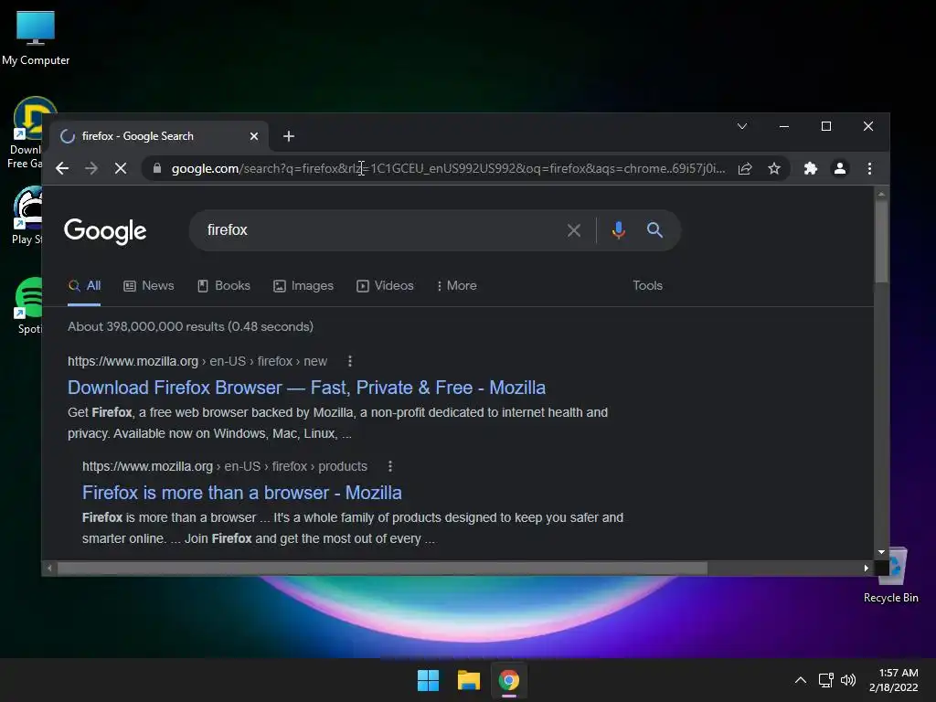Screen dimensions: 936x702
Task: Open File Explorer from the taskbar
Action: (469, 680)
